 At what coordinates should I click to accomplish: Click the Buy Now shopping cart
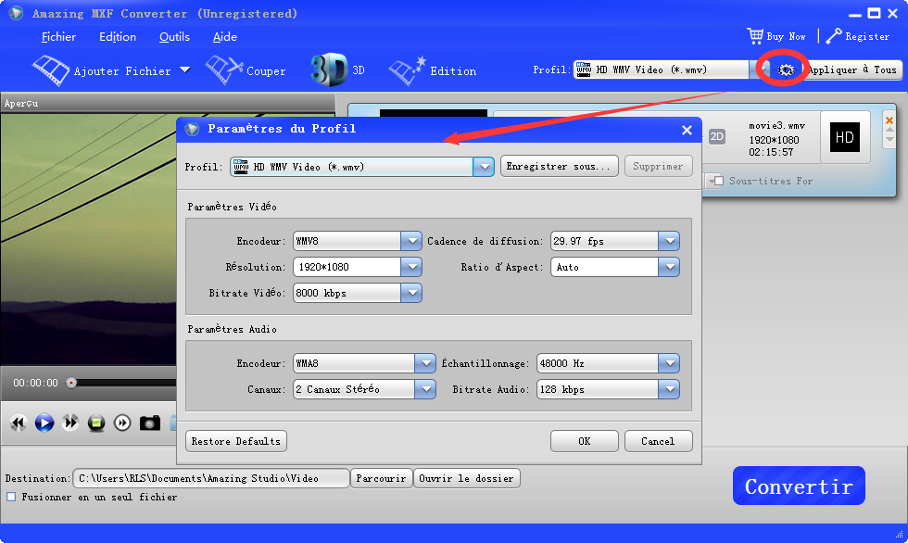755,36
